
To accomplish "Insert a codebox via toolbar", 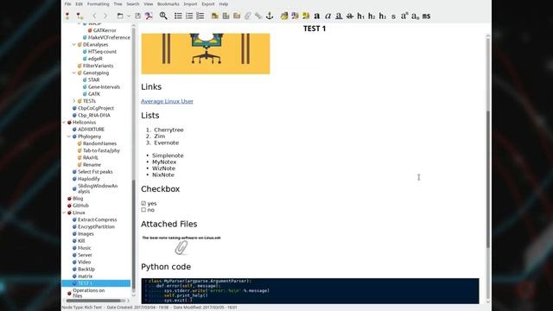I will [237, 16].
